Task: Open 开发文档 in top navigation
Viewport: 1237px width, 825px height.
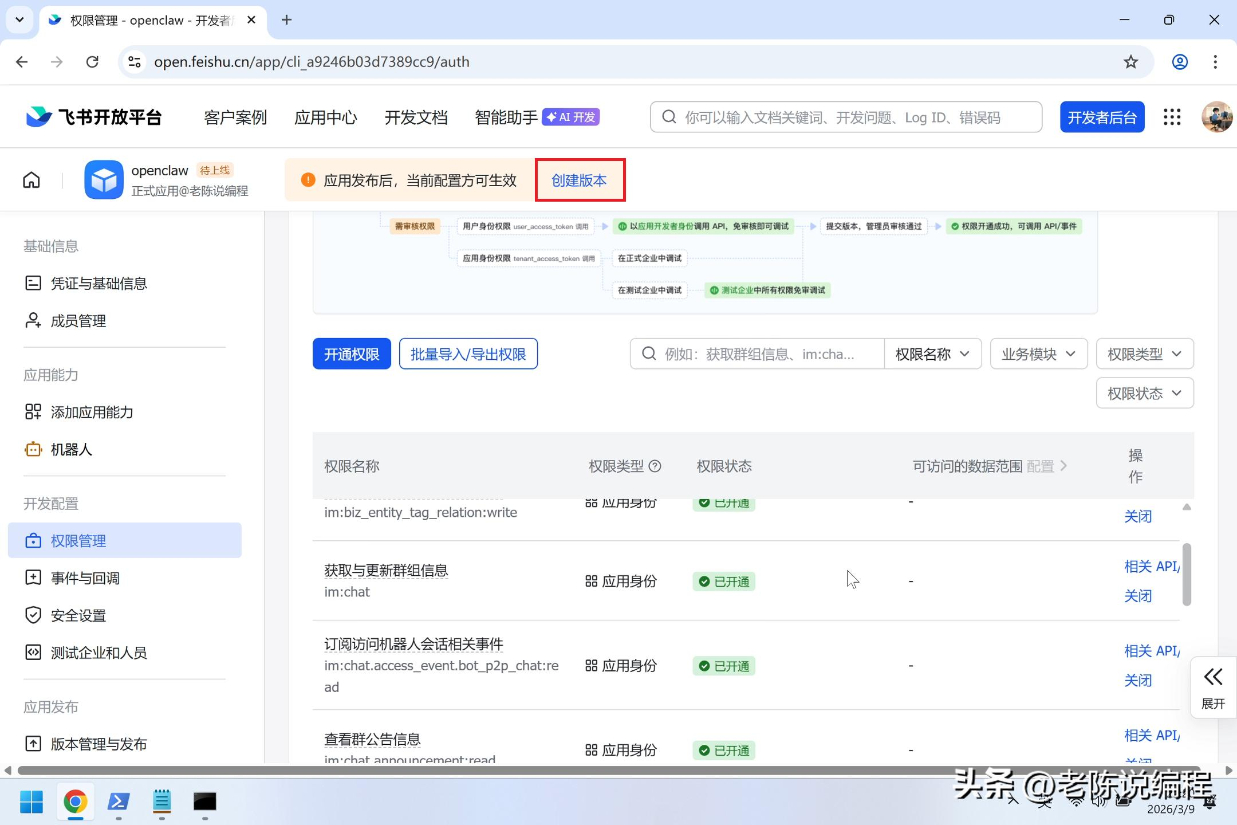Action: tap(416, 117)
